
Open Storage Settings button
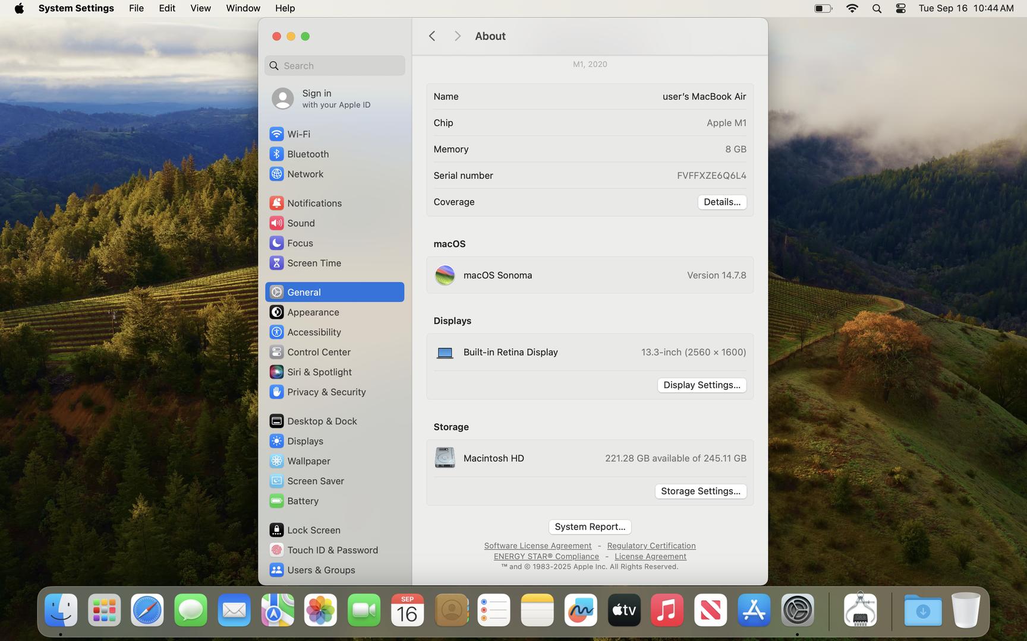(x=700, y=491)
